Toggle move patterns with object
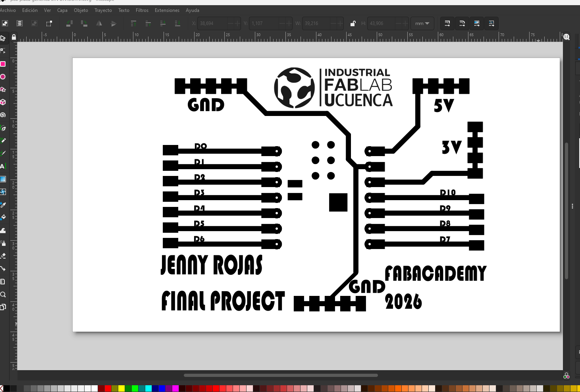 pyautogui.click(x=491, y=23)
